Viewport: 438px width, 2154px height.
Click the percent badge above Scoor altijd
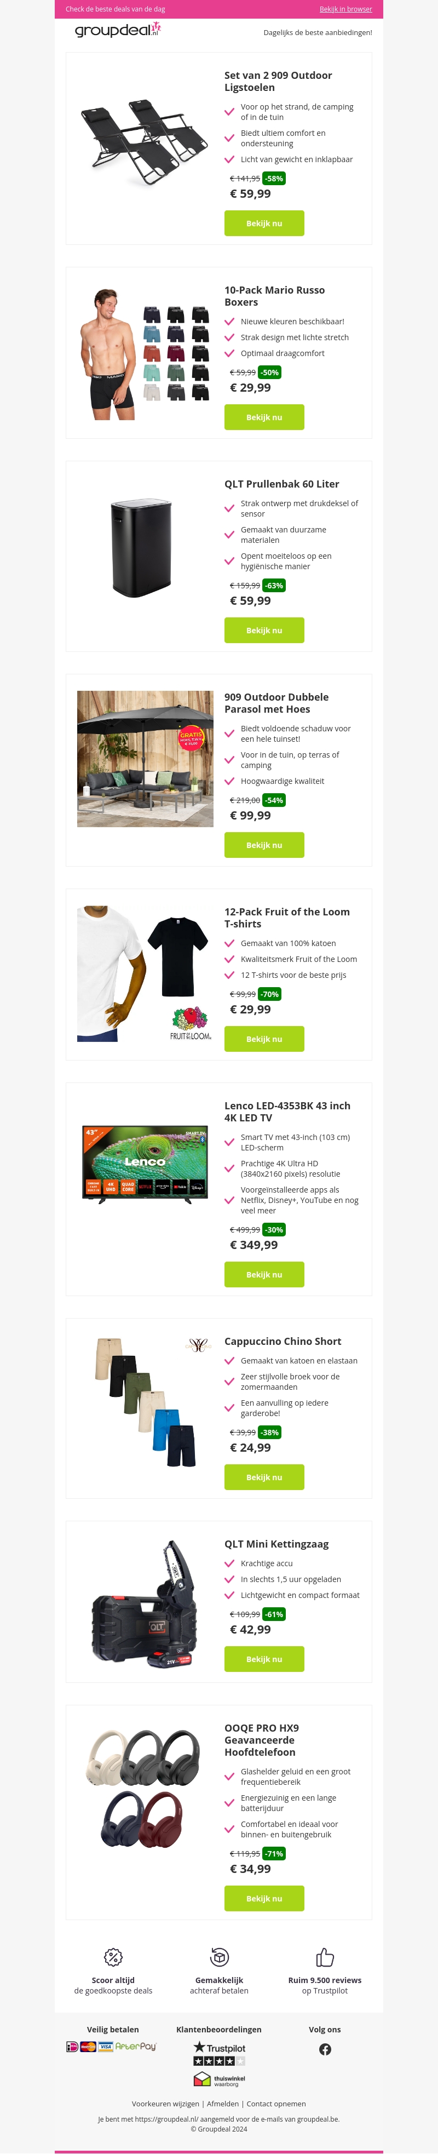pyautogui.click(x=113, y=1957)
